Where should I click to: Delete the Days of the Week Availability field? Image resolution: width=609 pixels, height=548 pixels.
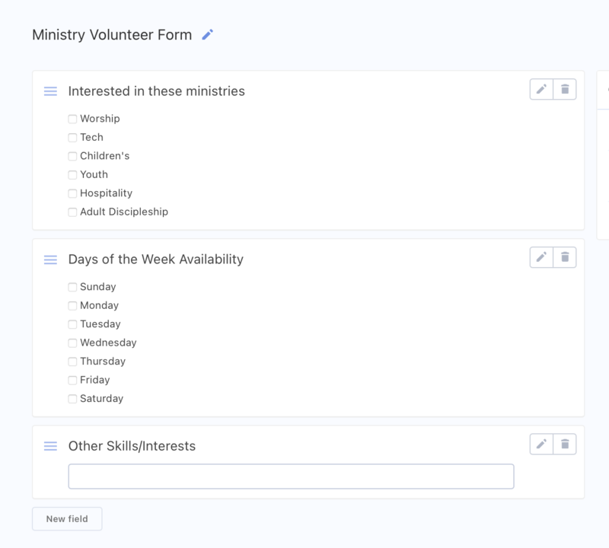(x=564, y=257)
